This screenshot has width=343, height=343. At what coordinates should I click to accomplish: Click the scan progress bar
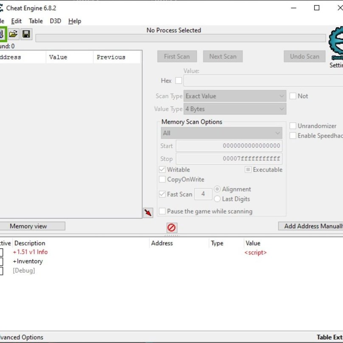click(x=180, y=38)
